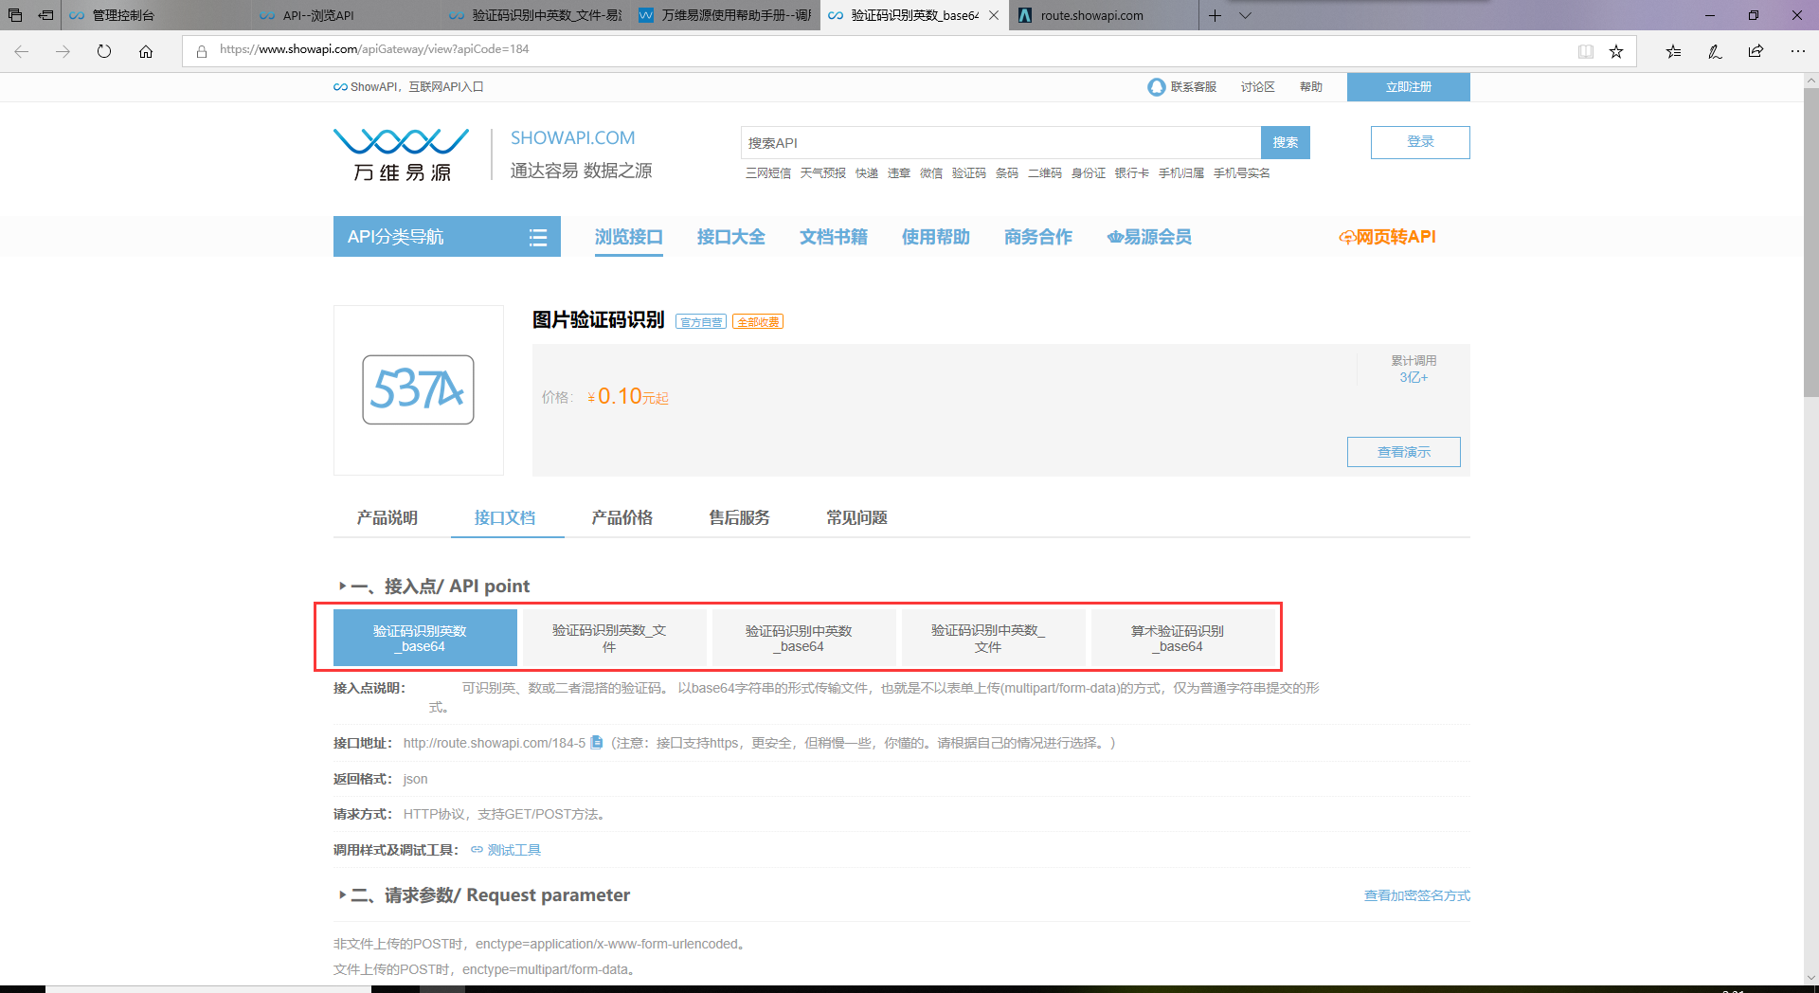Select 验证码识别中英数_base64 access point
The height and width of the screenshot is (993, 1819).
[x=804, y=638]
